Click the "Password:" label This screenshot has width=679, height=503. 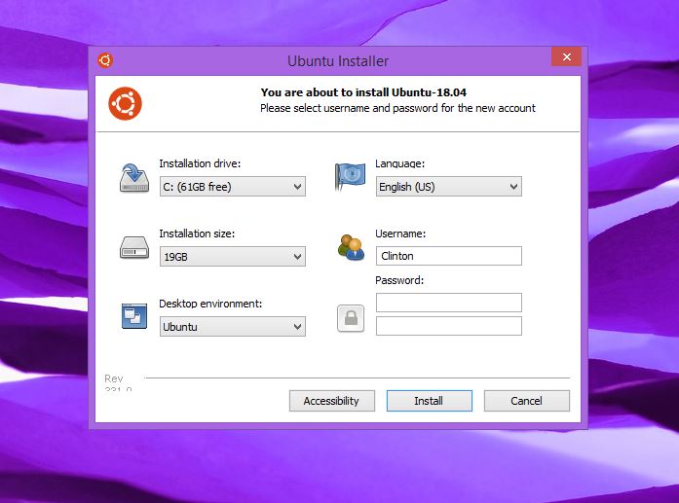pos(399,280)
